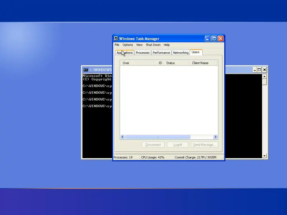Viewport: 287px width, 215px height.
Task: Click the Disconnect button
Action: (153, 145)
